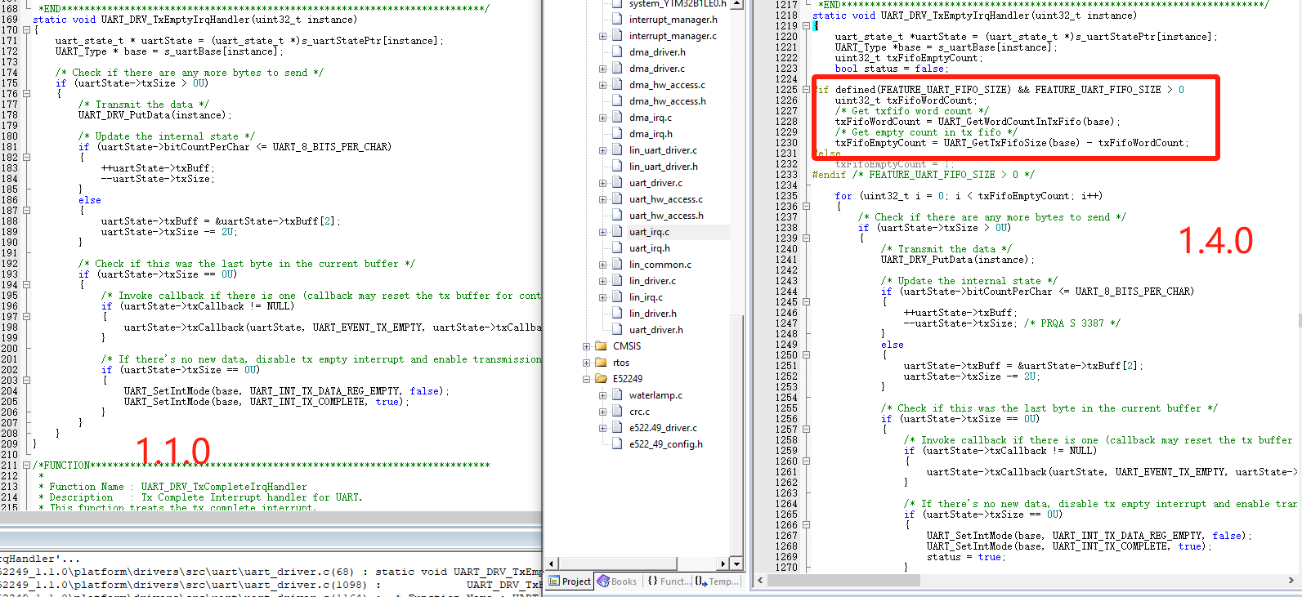Click the file icon beside e522_49_config.h
Viewport: 1302px width, 597px height.
tap(618, 444)
